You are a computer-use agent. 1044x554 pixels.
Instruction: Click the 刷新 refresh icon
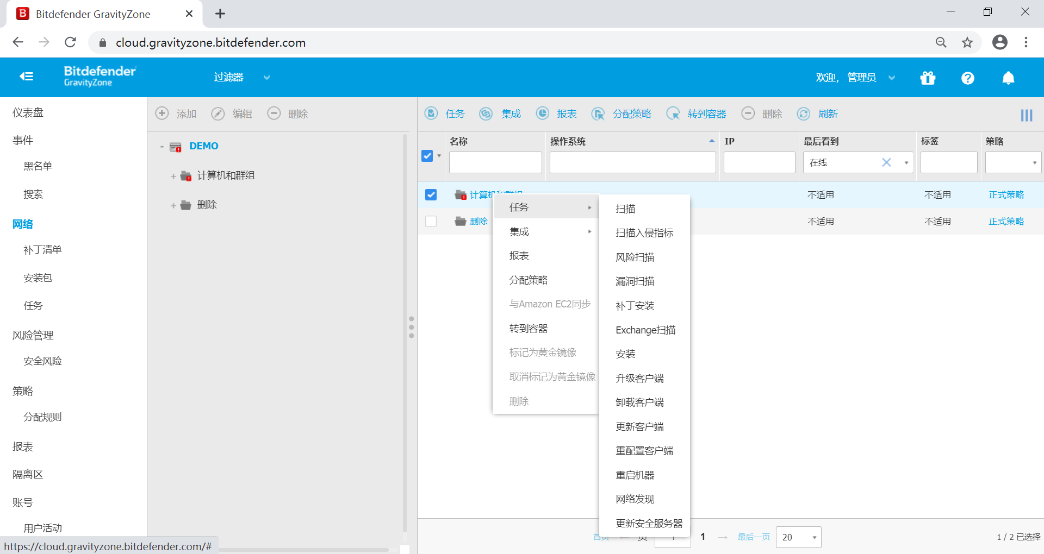coord(804,114)
